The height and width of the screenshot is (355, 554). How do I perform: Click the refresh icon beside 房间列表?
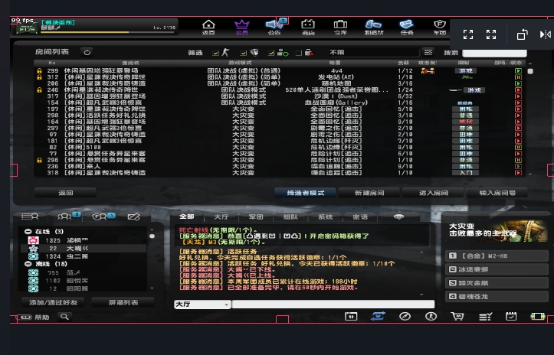(87, 52)
